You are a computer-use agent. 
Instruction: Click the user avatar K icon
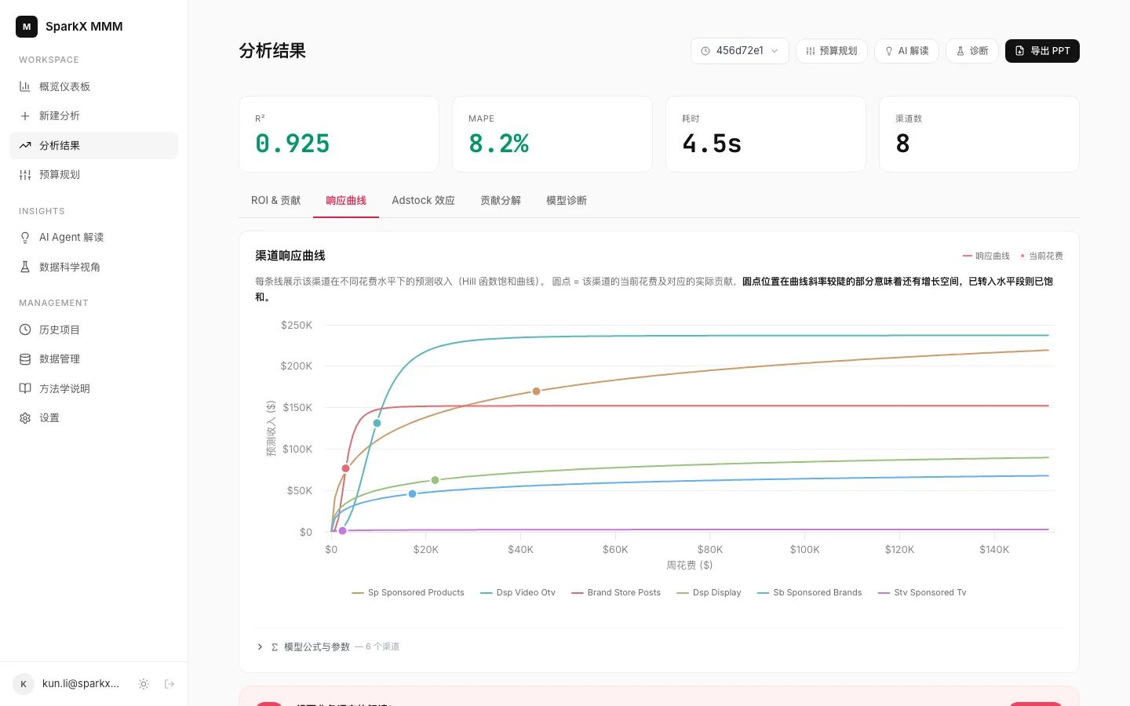tap(24, 684)
